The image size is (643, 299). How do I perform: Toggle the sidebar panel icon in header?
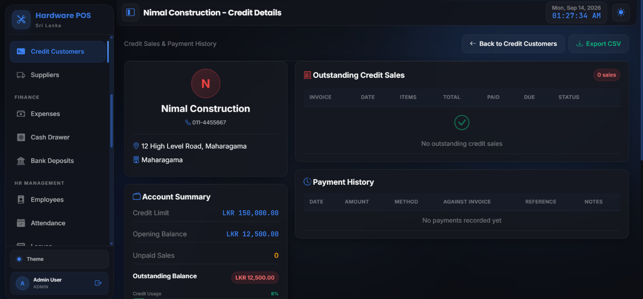tap(130, 12)
